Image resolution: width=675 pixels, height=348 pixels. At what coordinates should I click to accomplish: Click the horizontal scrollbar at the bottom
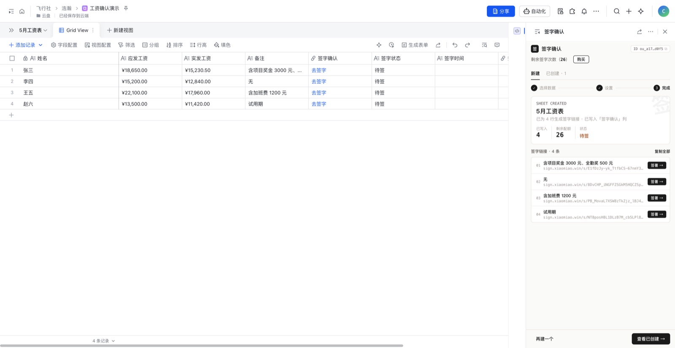[202, 345]
